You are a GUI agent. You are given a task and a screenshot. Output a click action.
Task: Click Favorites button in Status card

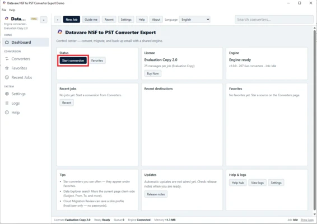coord(97,60)
